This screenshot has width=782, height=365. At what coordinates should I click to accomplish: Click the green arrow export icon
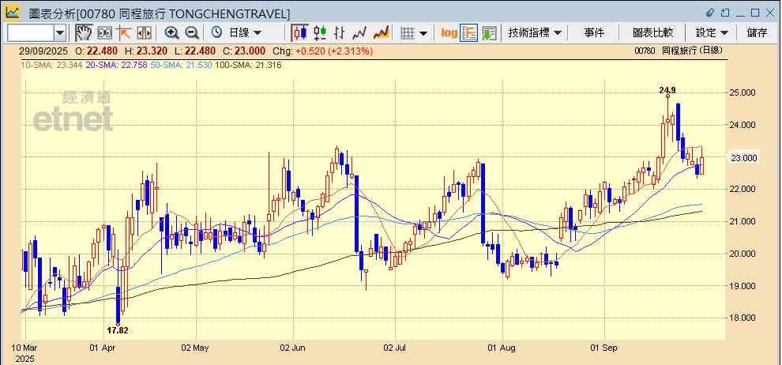click(x=489, y=33)
